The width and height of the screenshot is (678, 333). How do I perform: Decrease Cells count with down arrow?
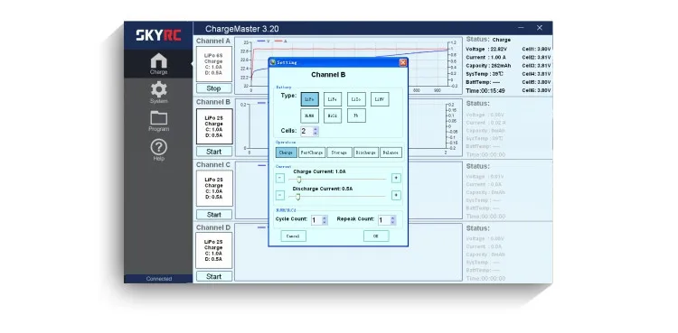click(315, 134)
